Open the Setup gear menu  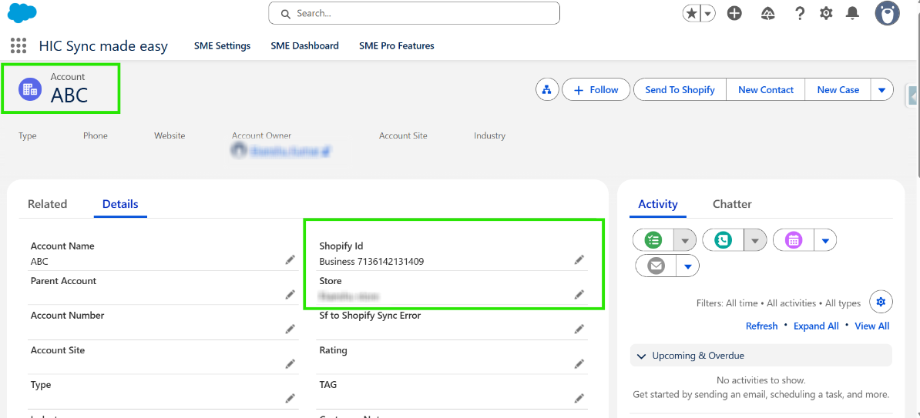coord(826,13)
